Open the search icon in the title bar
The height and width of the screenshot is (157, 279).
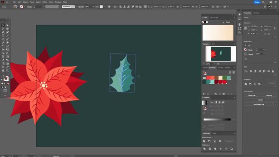(x=263, y=2)
